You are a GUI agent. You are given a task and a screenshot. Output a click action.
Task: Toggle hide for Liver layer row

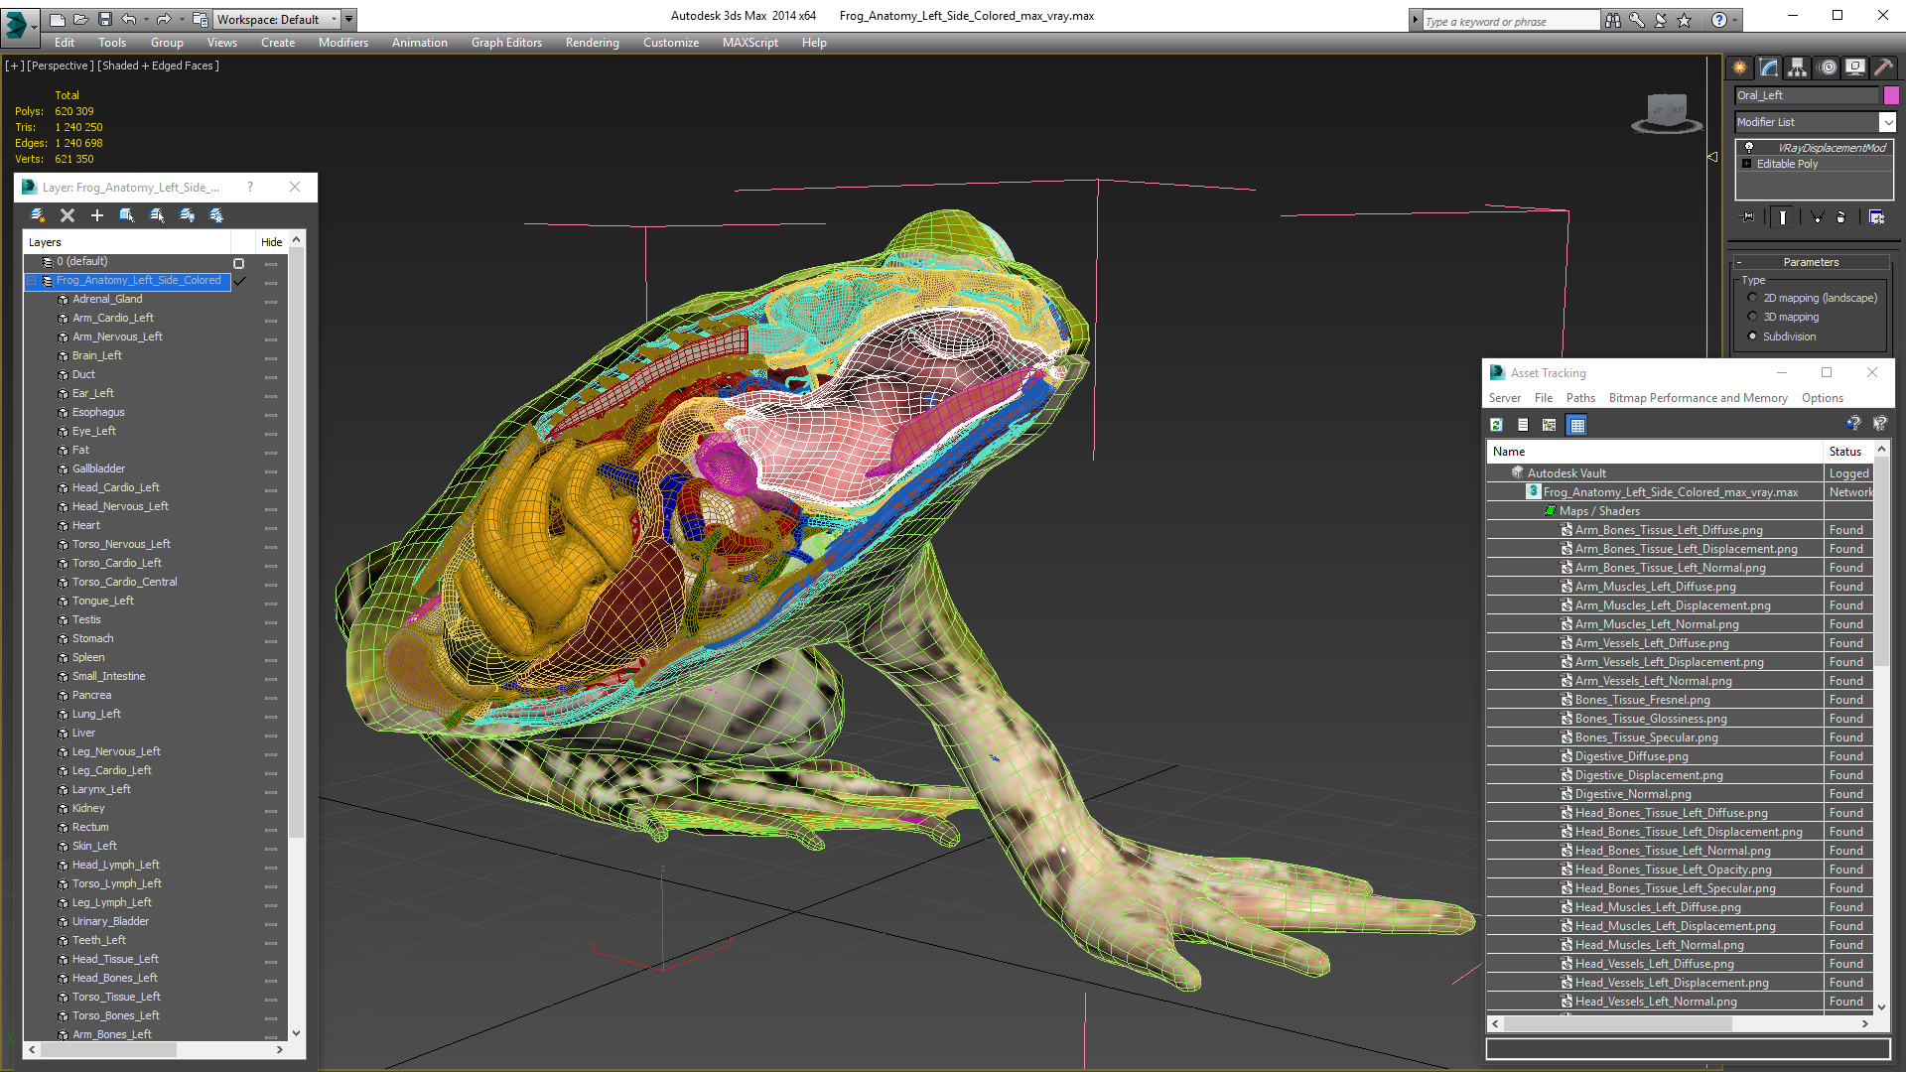tap(271, 735)
